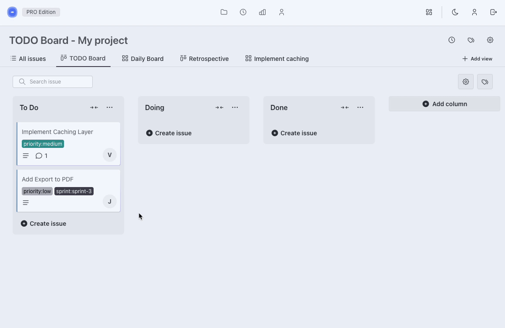The width and height of the screenshot is (505, 328).
Task: Click the Add column button
Action: pos(444,104)
